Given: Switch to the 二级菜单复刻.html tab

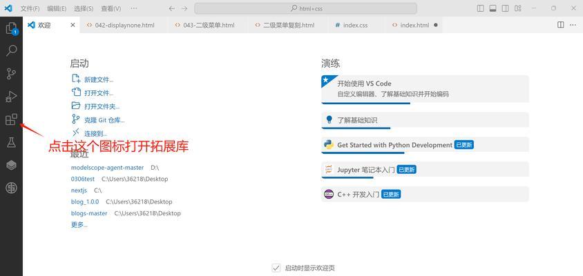Looking at the screenshot, I should point(288,26).
